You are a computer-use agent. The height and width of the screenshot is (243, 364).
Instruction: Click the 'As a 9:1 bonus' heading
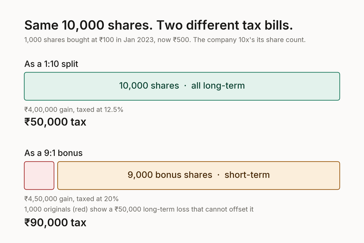coord(53,153)
